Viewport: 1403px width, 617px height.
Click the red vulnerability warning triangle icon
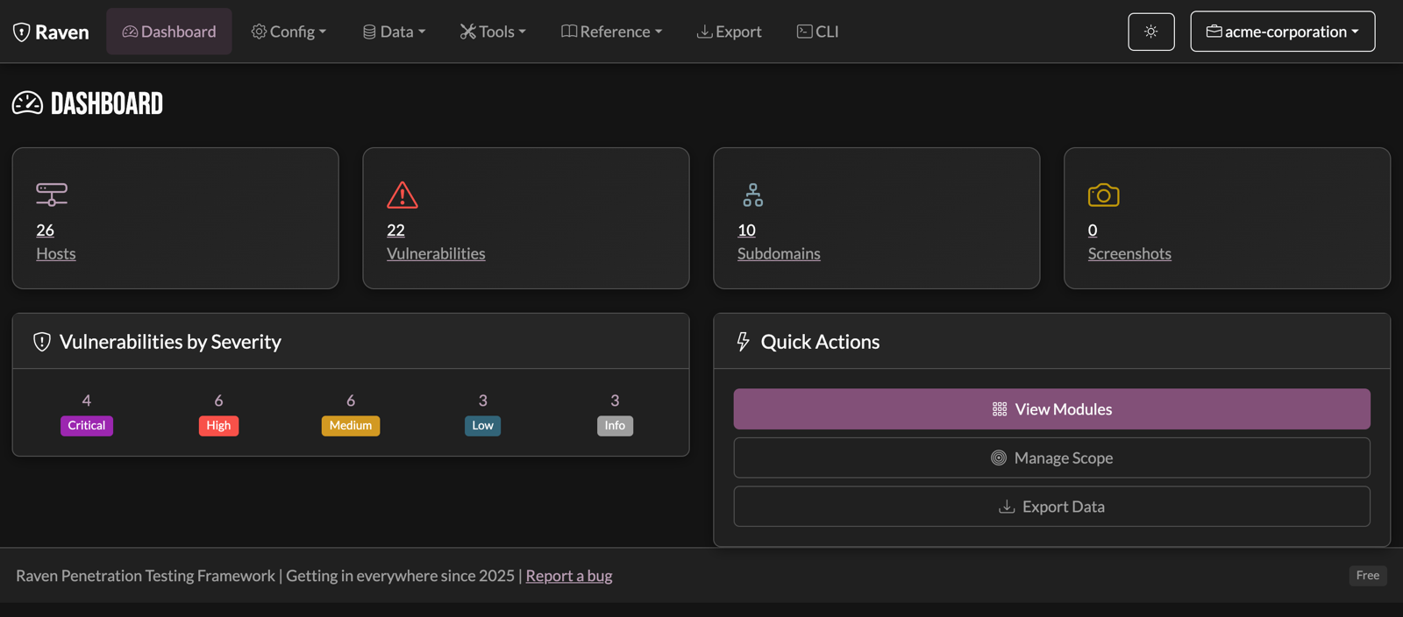point(402,195)
